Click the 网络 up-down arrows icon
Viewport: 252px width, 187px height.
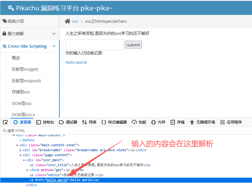point(85,122)
